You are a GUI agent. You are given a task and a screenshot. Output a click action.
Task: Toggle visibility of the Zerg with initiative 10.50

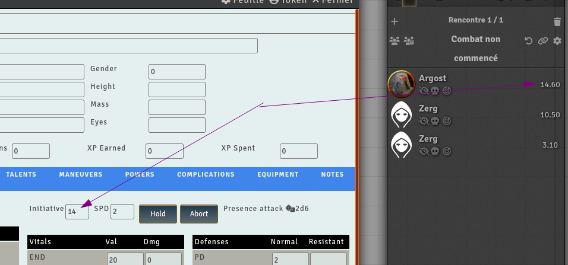click(424, 121)
